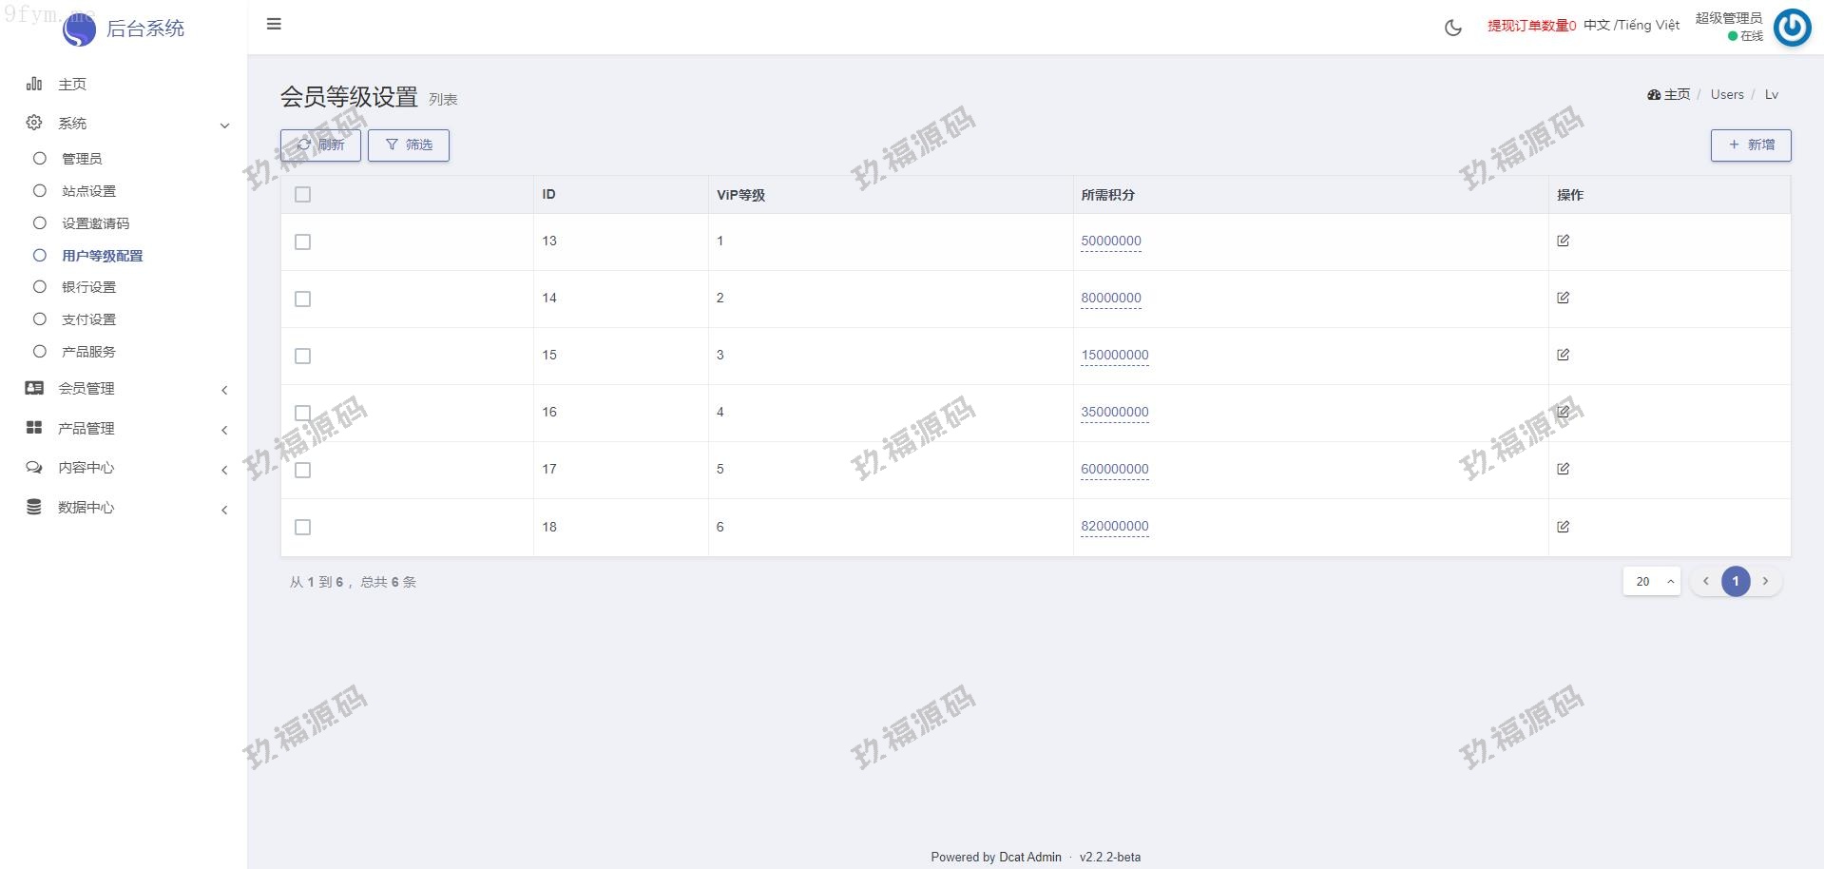Tick the checkbox for ID 13 row

302,242
